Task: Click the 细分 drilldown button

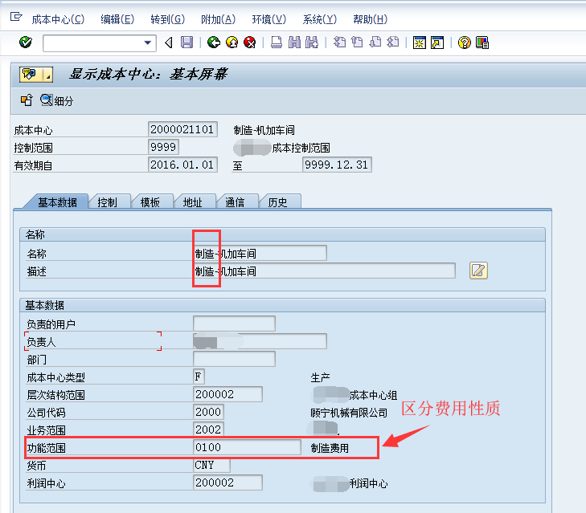Action: (x=57, y=100)
